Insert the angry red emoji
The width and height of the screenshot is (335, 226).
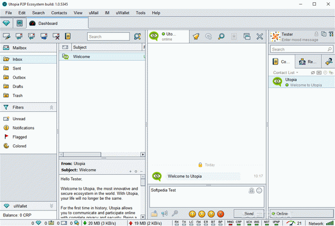(221, 214)
